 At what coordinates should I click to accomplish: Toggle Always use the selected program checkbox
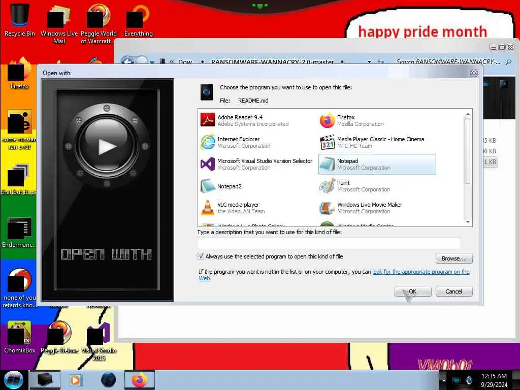point(201,256)
